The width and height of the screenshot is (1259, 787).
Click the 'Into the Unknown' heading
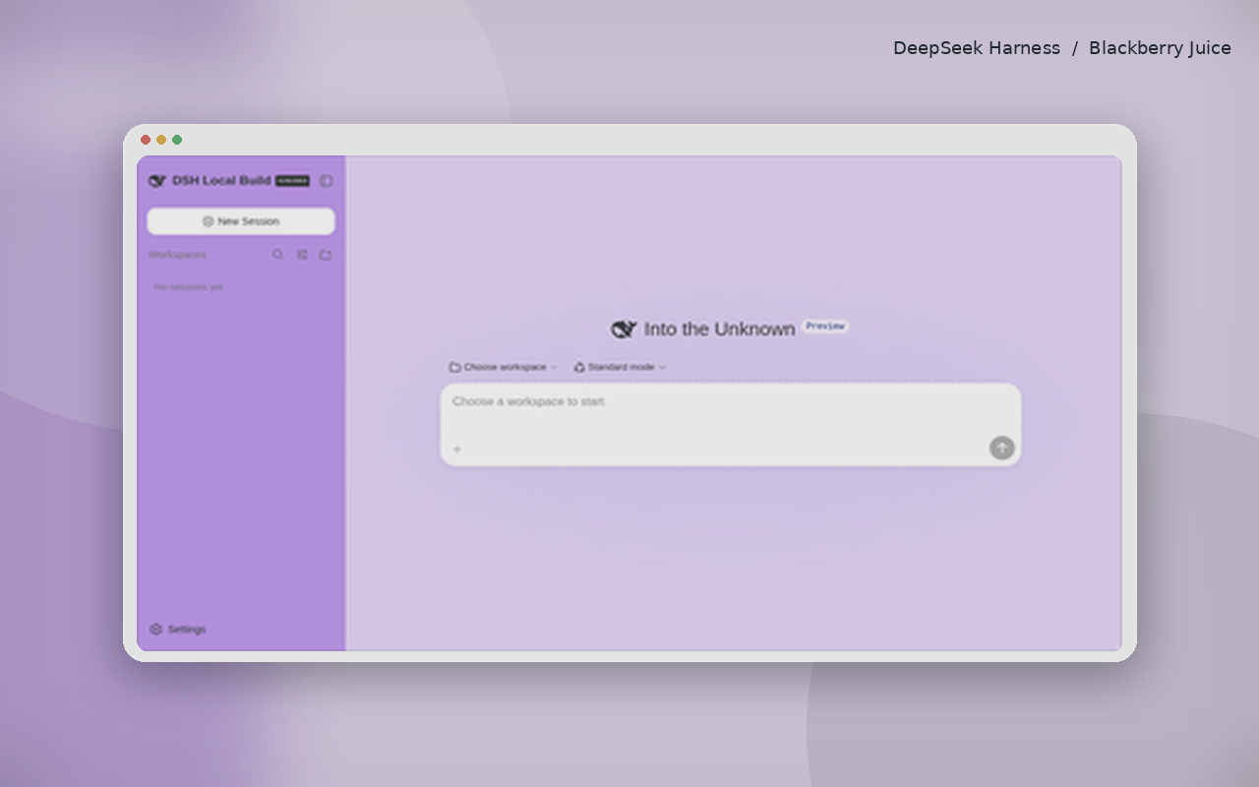click(x=719, y=330)
